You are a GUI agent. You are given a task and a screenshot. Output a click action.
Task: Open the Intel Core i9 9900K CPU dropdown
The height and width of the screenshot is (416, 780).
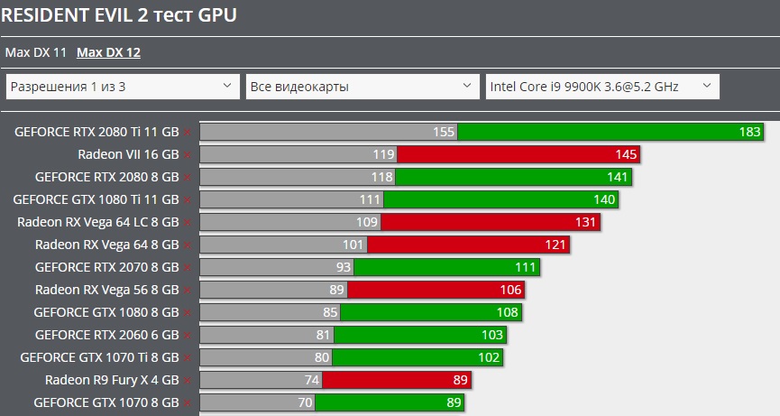click(x=602, y=87)
